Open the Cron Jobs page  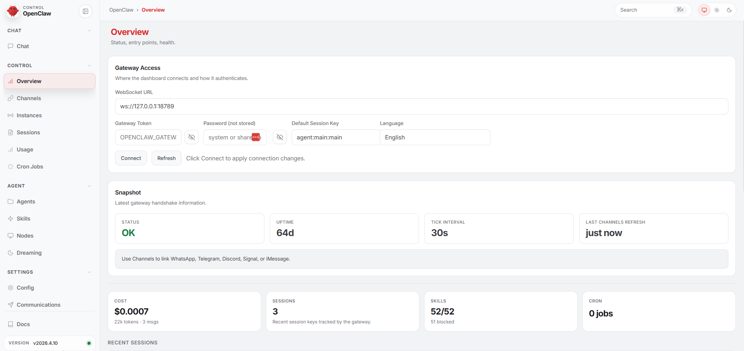point(49,167)
